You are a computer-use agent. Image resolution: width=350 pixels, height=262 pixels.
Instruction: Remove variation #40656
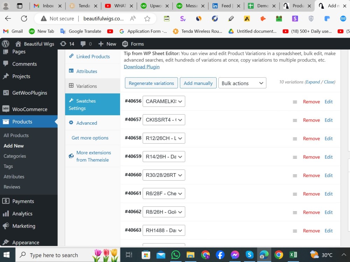coord(311,102)
